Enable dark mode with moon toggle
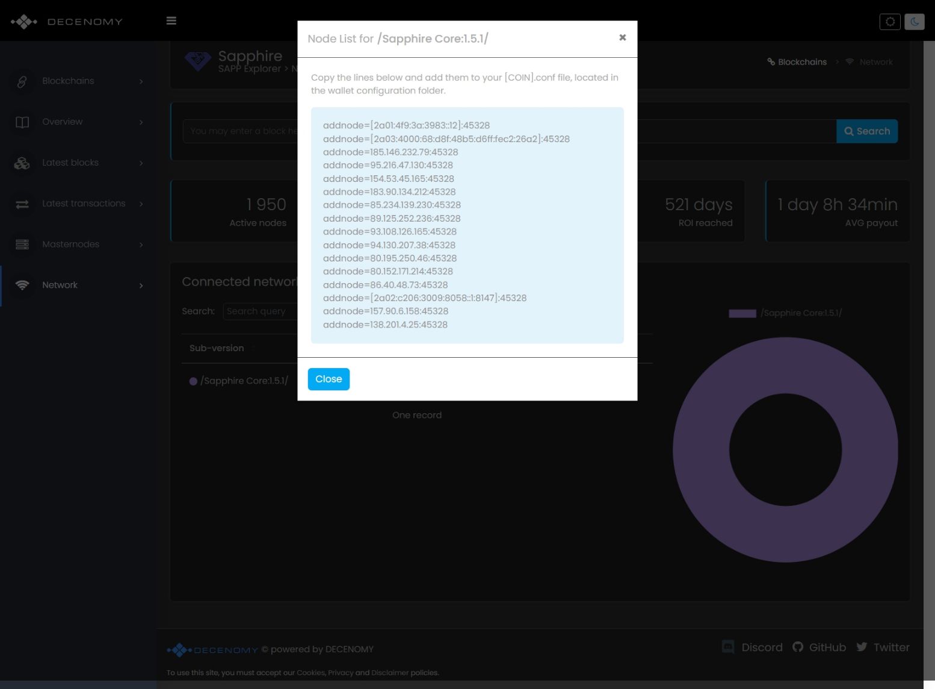The image size is (935, 689). 914,22
